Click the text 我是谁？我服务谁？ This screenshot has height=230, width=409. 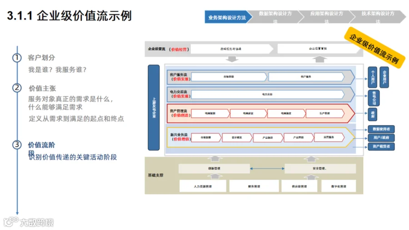click(57, 69)
